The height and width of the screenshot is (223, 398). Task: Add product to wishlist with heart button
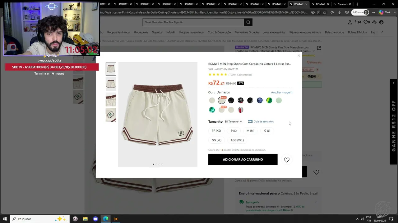[287, 160]
